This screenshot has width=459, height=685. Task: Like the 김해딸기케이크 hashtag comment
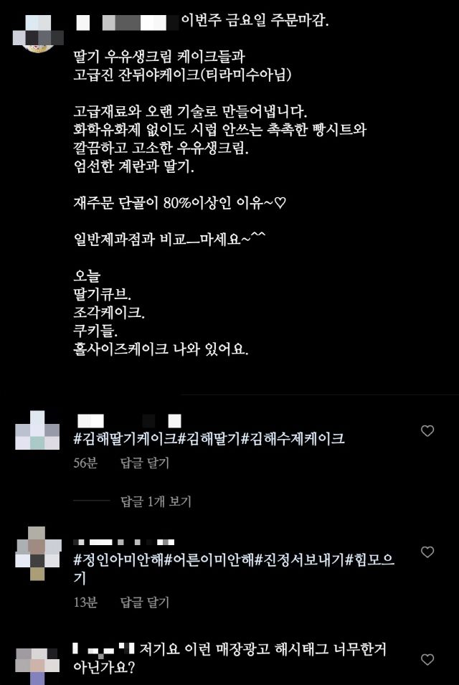pos(427,431)
